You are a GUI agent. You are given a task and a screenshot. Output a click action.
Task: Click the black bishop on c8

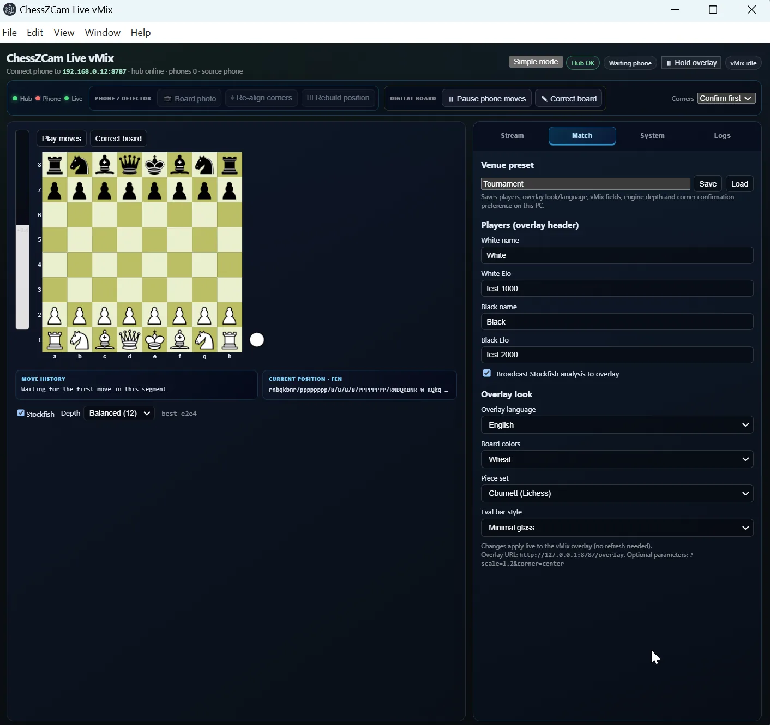click(105, 165)
